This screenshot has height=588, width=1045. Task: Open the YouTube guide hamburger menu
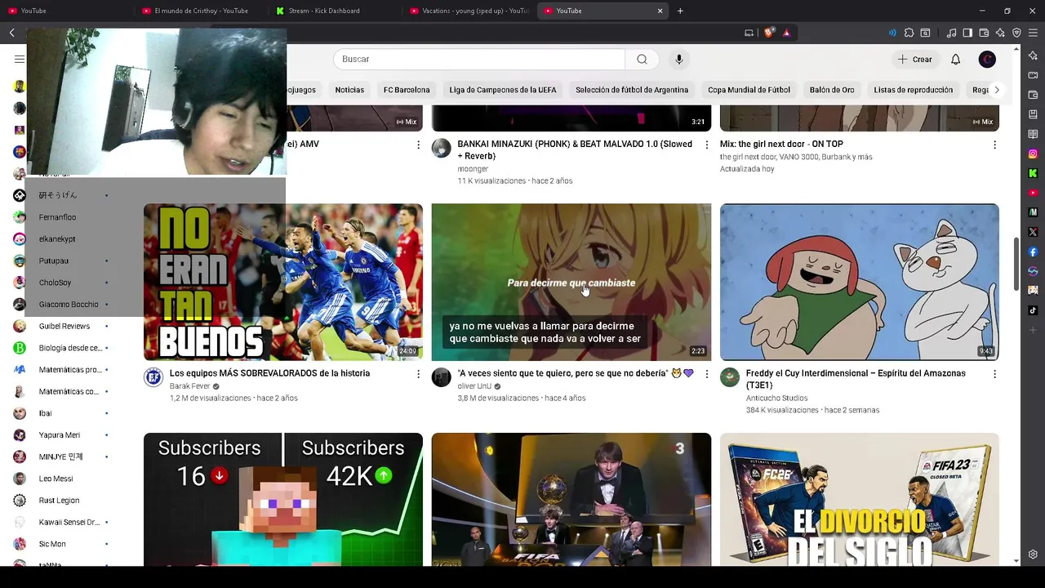point(20,59)
